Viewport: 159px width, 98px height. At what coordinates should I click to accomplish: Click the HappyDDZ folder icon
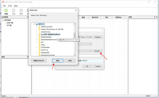(39, 52)
